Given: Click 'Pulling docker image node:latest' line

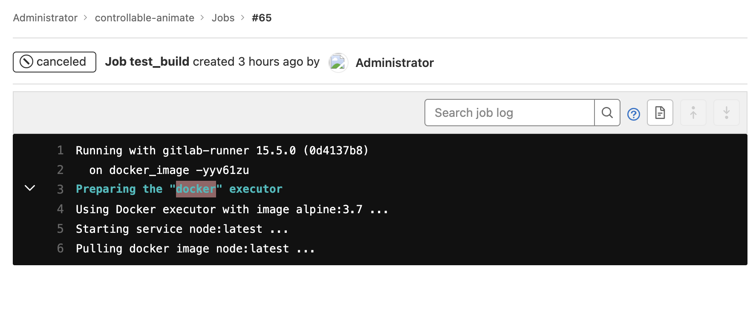Looking at the screenshot, I should coord(195,249).
